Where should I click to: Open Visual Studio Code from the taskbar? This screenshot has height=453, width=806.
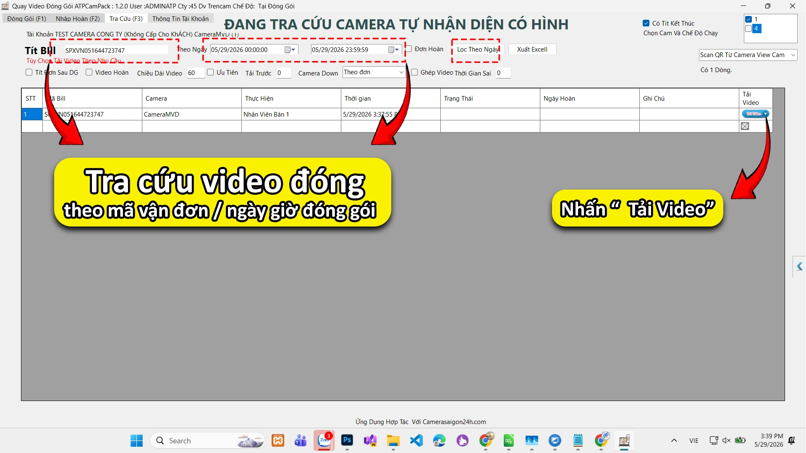(416, 440)
